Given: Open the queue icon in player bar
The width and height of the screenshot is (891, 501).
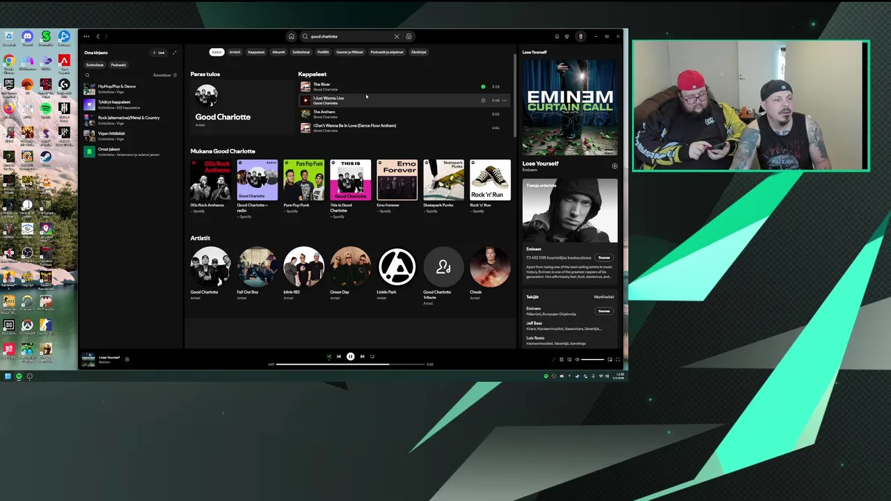Looking at the screenshot, I should point(561,360).
